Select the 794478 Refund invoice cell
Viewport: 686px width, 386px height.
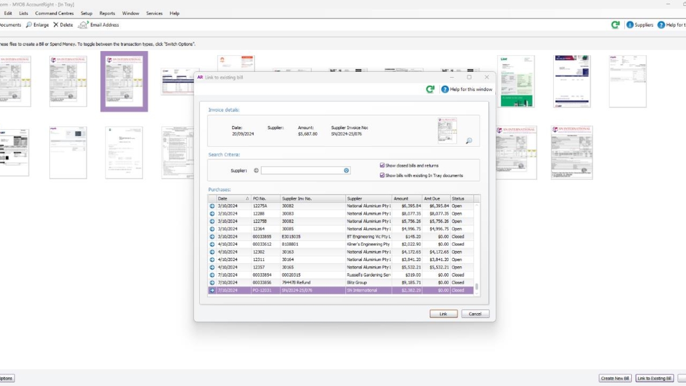pyautogui.click(x=313, y=283)
